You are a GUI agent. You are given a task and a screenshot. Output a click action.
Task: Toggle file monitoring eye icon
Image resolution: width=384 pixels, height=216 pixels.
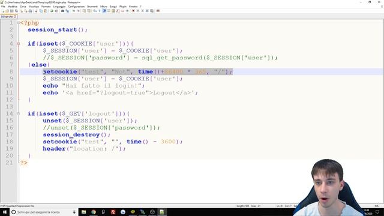127,11
